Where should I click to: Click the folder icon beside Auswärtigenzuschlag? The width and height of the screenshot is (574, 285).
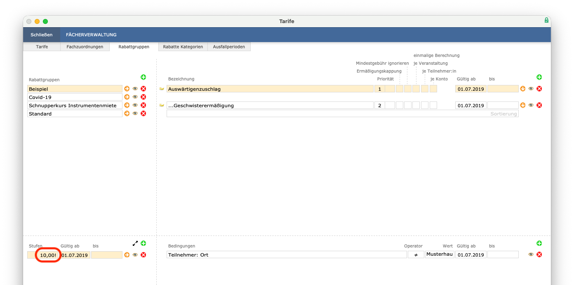162,89
